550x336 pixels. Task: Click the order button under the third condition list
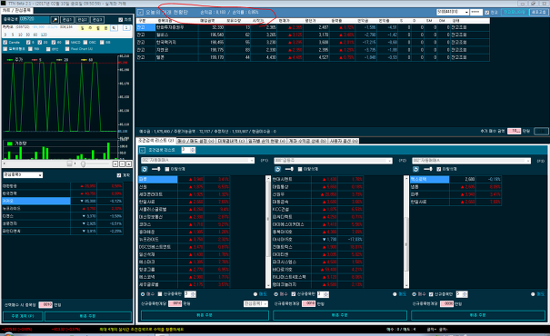tap(478, 315)
